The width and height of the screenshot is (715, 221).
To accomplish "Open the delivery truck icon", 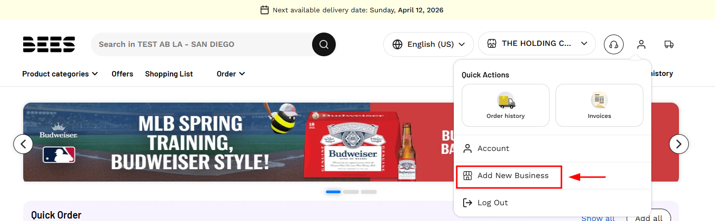I will pyautogui.click(x=669, y=44).
